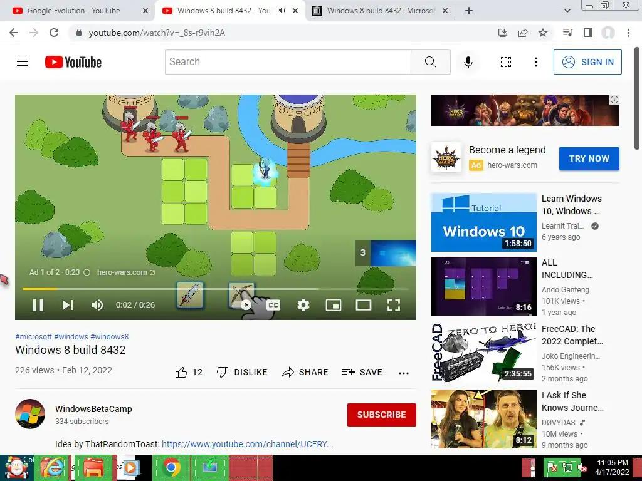Open the tab search dropdown chevron
The width and height of the screenshot is (642, 481).
pos(567,11)
